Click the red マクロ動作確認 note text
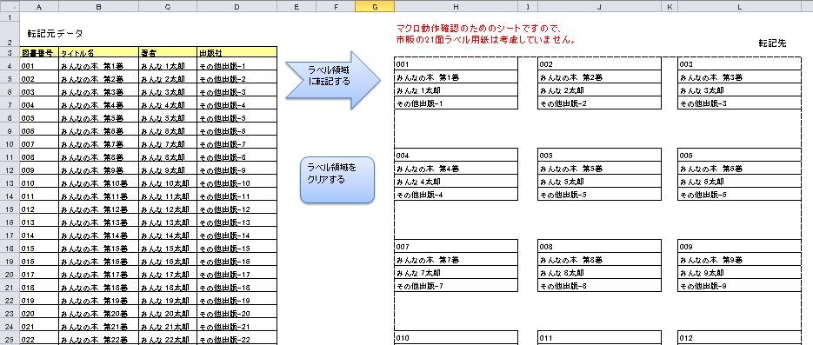813x345 pixels. [x=486, y=34]
